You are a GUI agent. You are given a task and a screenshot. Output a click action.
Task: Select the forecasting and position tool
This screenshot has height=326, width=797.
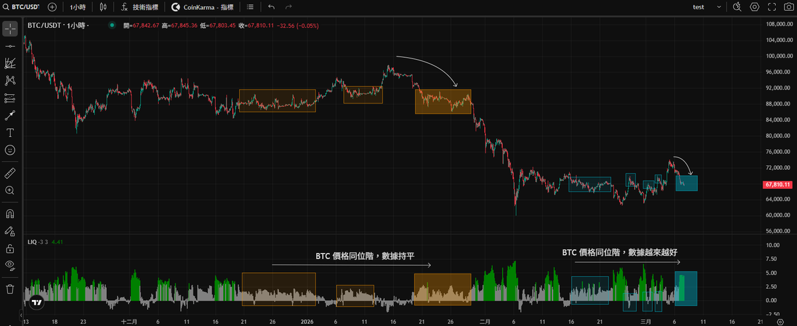(10, 98)
